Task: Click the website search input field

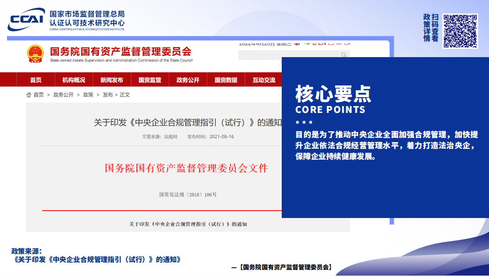Action: tap(294, 55)
